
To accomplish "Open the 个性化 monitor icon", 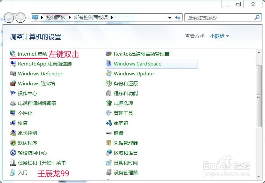I will (x=13, y=113).
